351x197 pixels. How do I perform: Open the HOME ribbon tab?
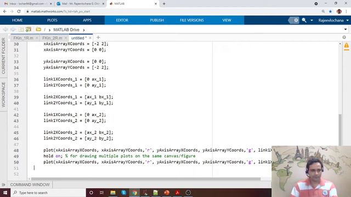point(17,20)
